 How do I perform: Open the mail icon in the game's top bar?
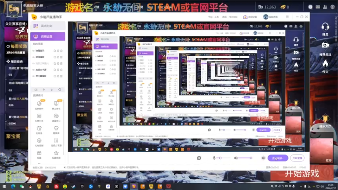pyautogui.click(x=318, y=7)
